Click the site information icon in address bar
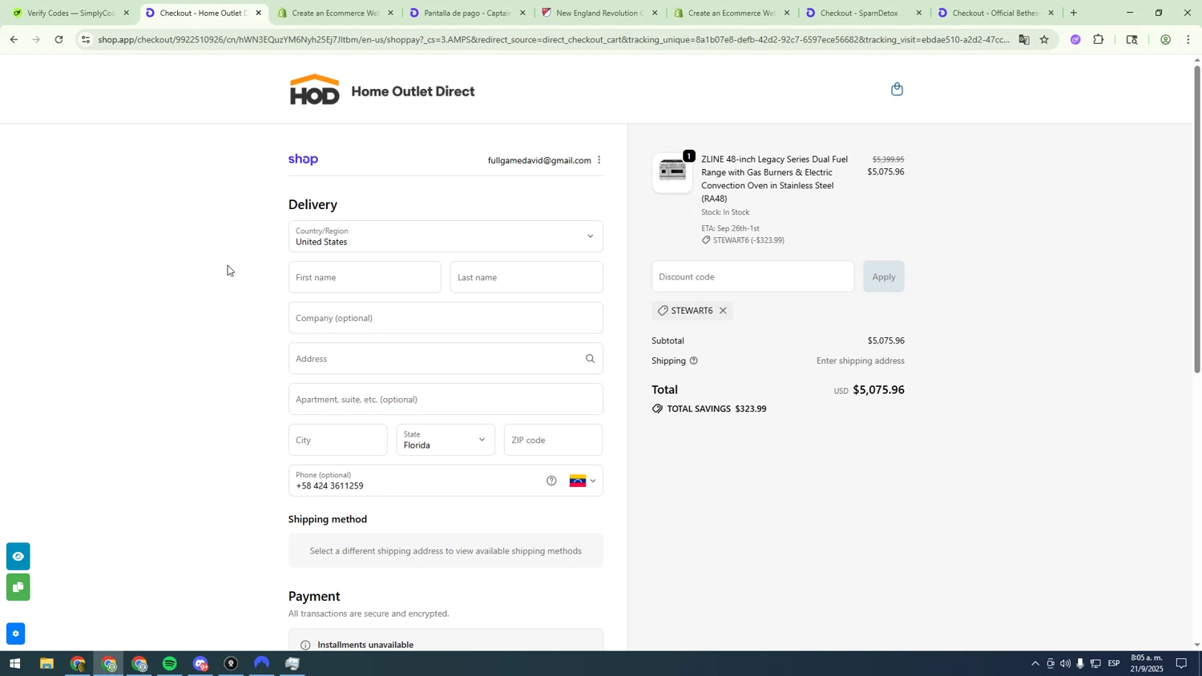This screenshot has height=676, width=1202. coord(86,39)
